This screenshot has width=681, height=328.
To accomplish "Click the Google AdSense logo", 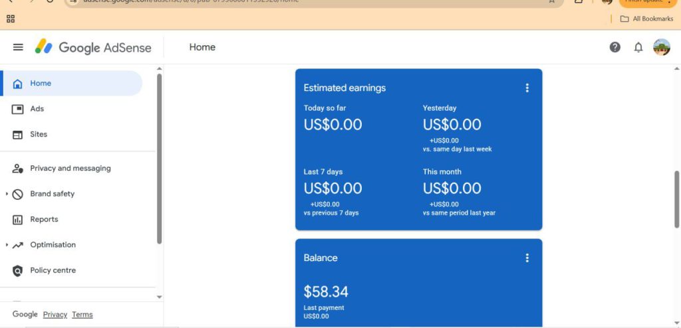I will tap(93, 47).
